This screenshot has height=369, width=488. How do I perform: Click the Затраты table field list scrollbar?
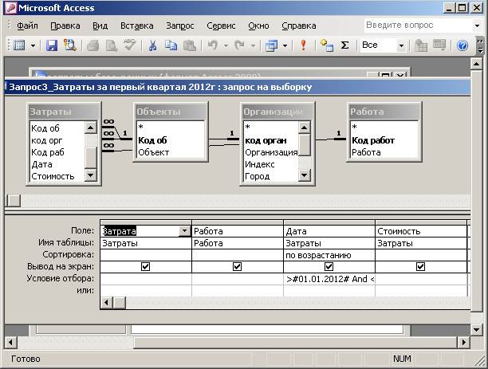point(91,151)
